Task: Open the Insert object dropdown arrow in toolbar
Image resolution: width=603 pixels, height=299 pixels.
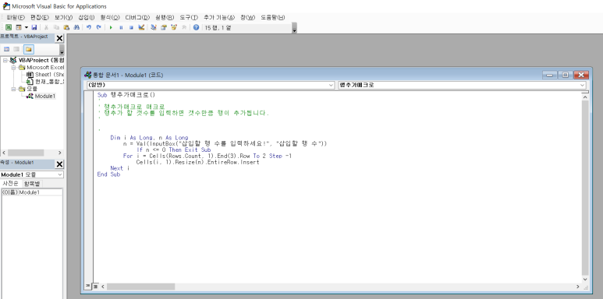Action: point(27,27)
